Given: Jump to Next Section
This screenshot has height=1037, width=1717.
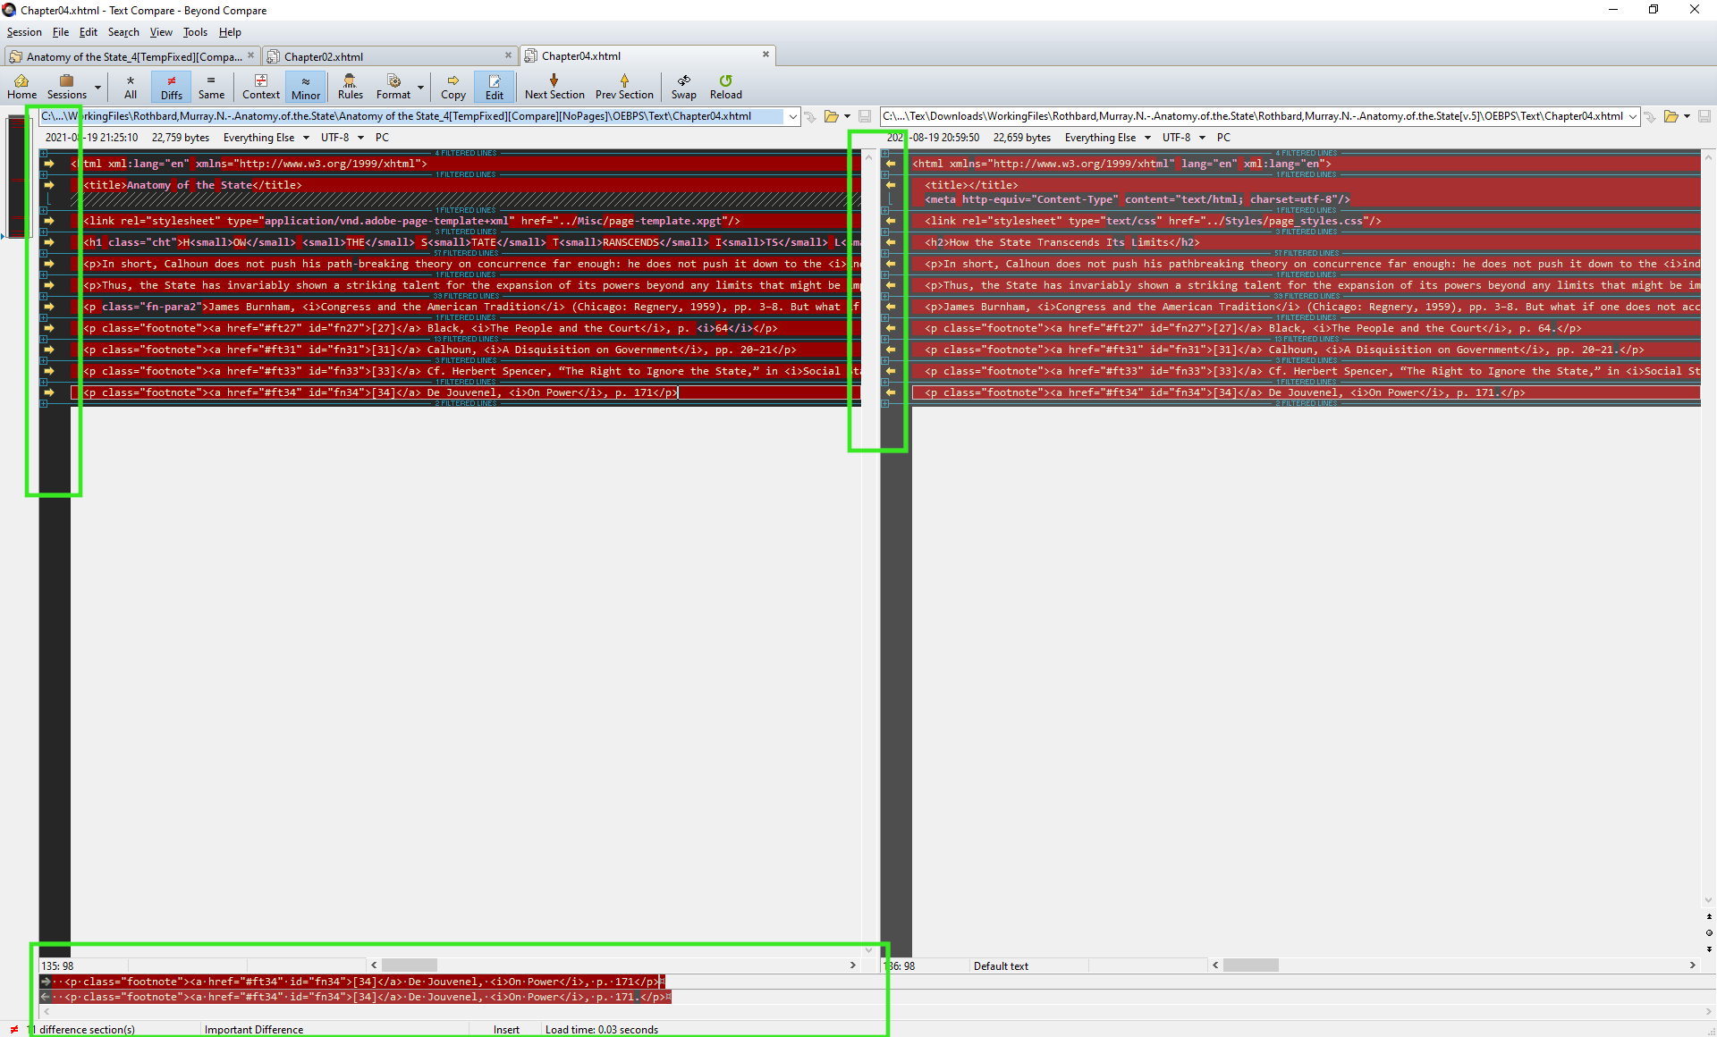Looking at the screenshot, I should click(x=554, y=86).
